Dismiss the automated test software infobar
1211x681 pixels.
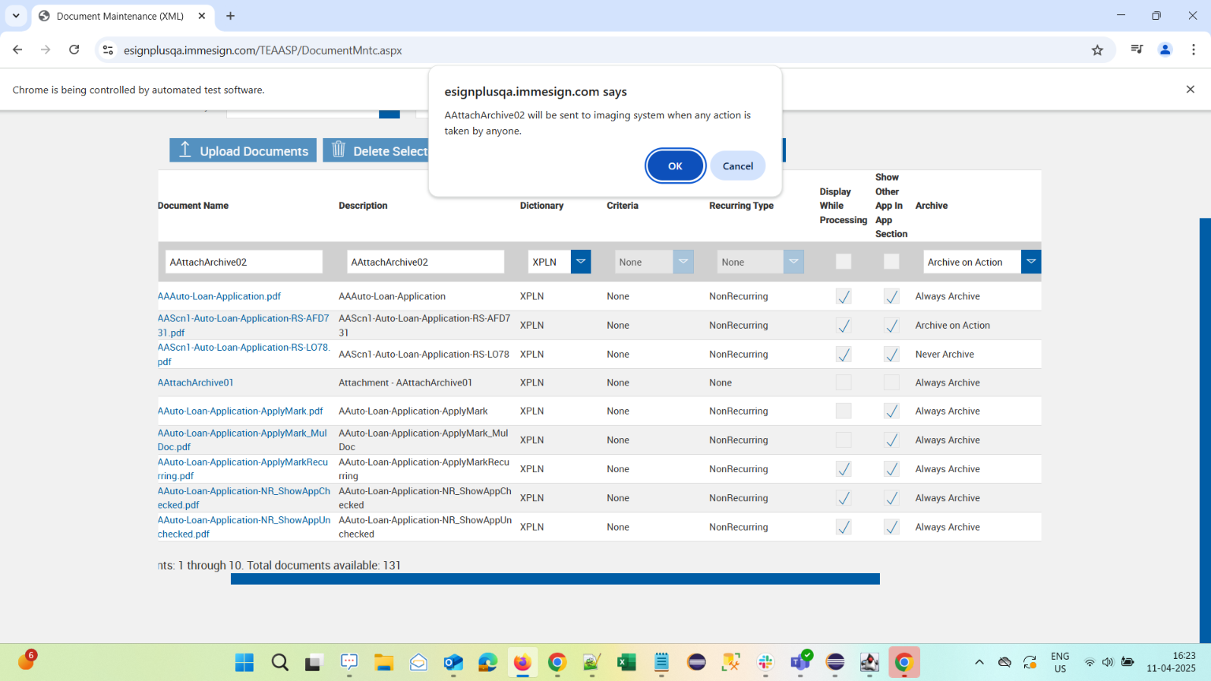1191,89
